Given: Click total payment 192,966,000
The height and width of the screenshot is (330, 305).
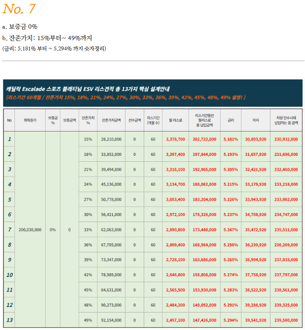Looking at the screenshot, I should coord(204,169).
